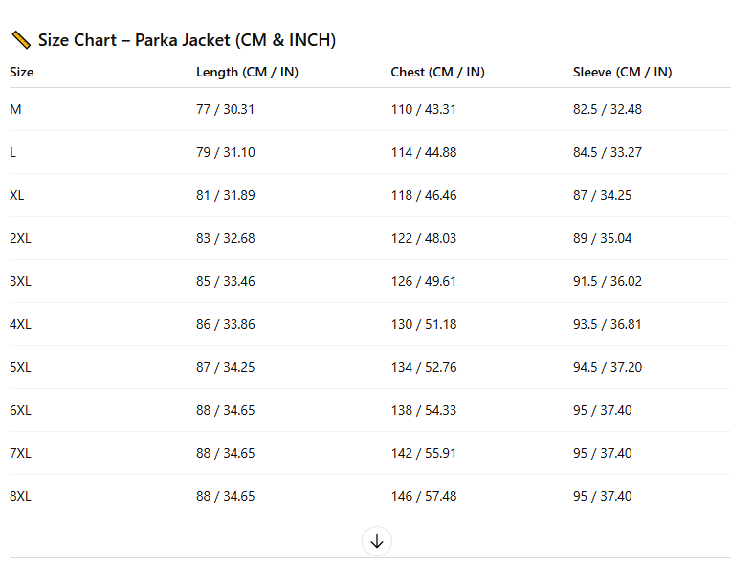This screenshot has height=566, width=731.
Task: Select the 5XL size row label
Action: click(20, 367)
